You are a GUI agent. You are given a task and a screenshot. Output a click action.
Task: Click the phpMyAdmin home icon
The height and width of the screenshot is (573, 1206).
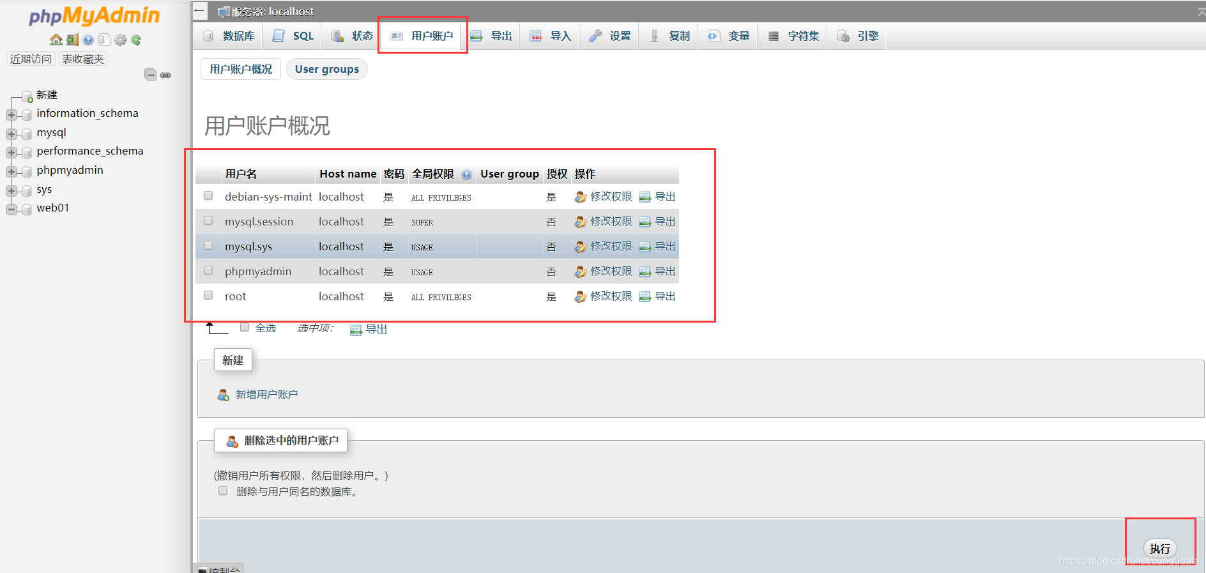56,40
